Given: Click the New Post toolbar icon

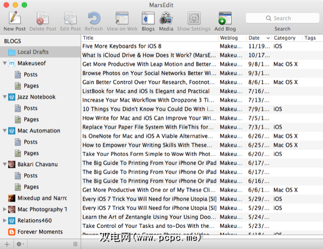Looking at the screenshot, I should 14,19.
